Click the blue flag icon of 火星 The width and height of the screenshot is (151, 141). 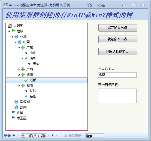click(13, 112)
